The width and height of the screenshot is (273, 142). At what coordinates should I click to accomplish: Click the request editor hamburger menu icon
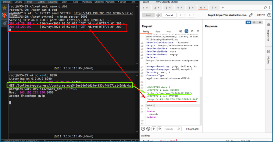[198, 31]
